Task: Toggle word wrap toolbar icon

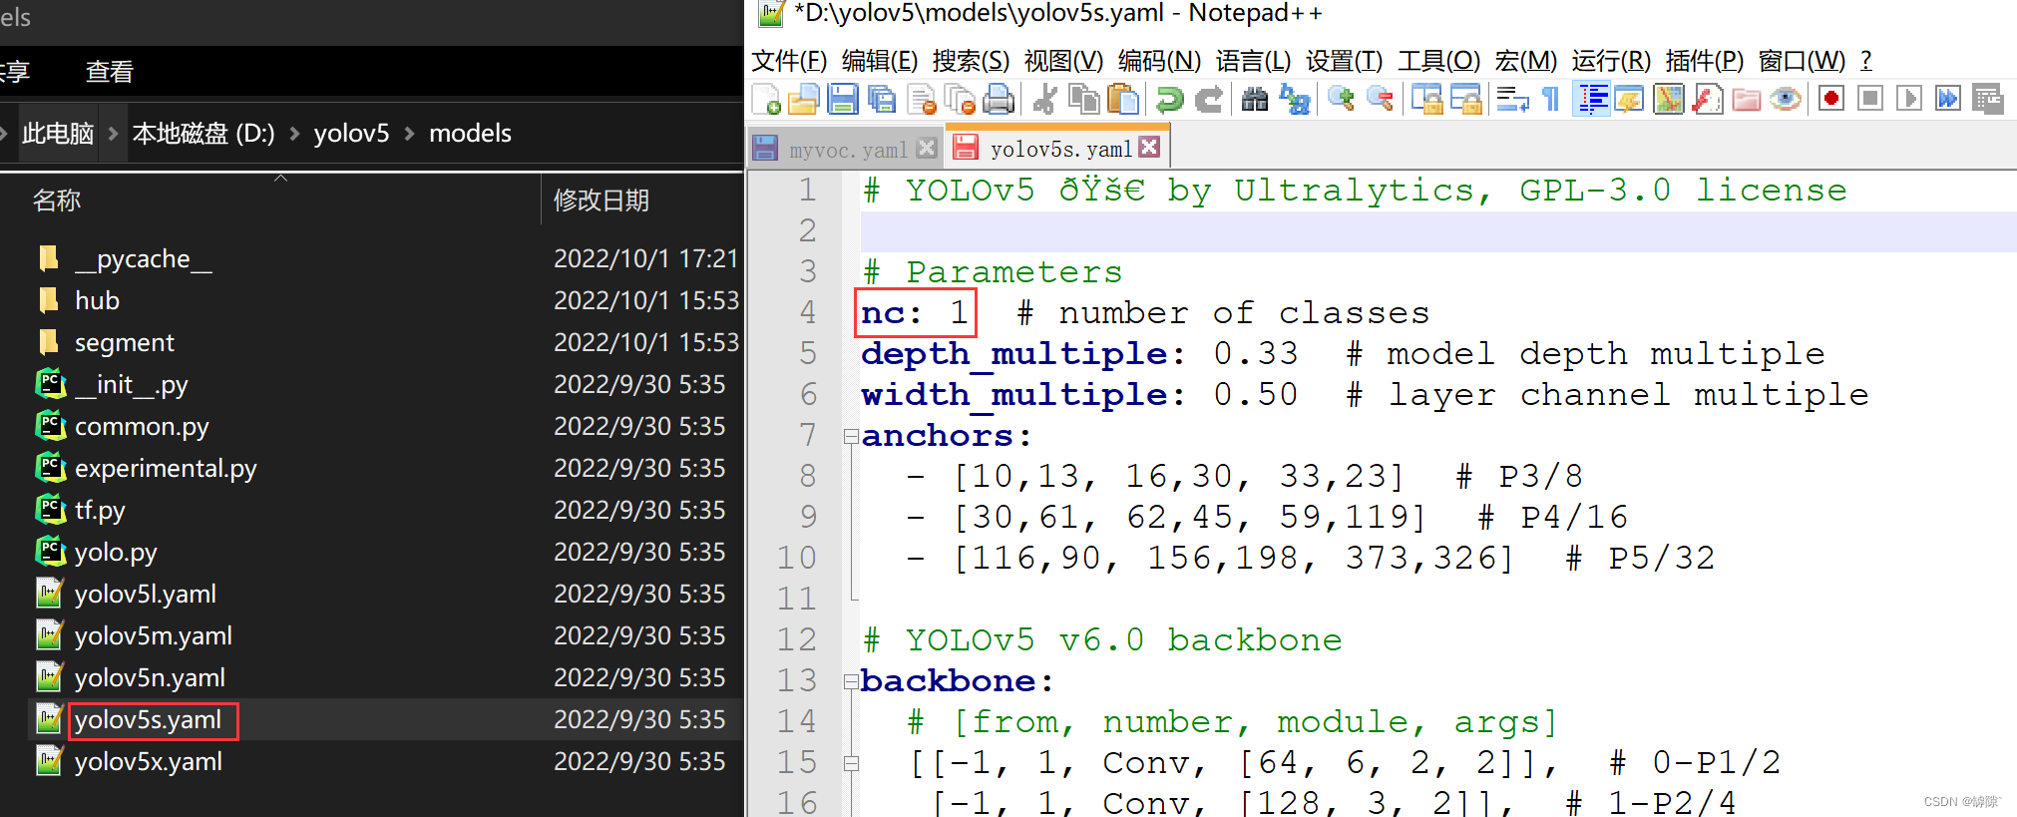Action: click(x=1512, y=99)
